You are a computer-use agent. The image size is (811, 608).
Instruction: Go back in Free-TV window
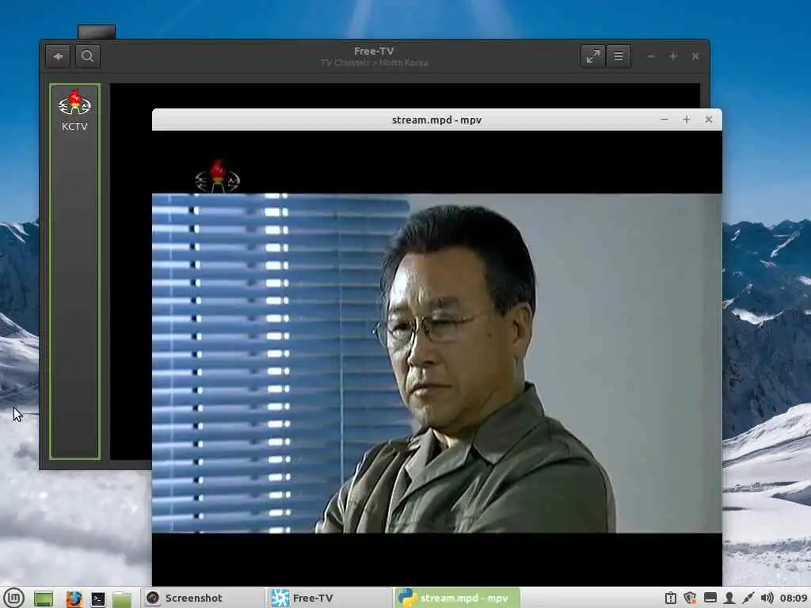pos(58,56)
